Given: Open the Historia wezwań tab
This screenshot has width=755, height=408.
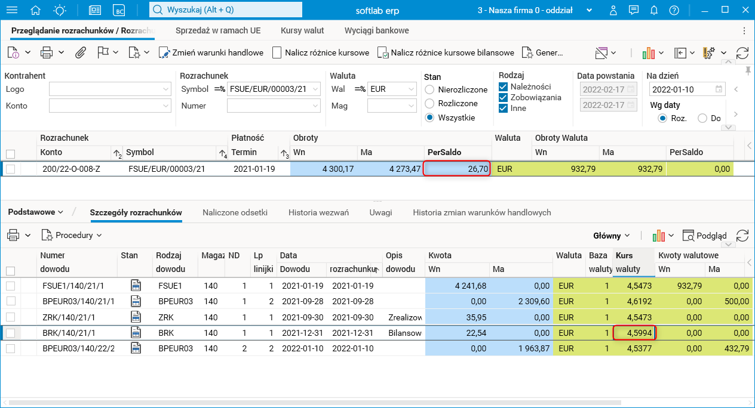Looking at the screenshot, I should [318, 212].
